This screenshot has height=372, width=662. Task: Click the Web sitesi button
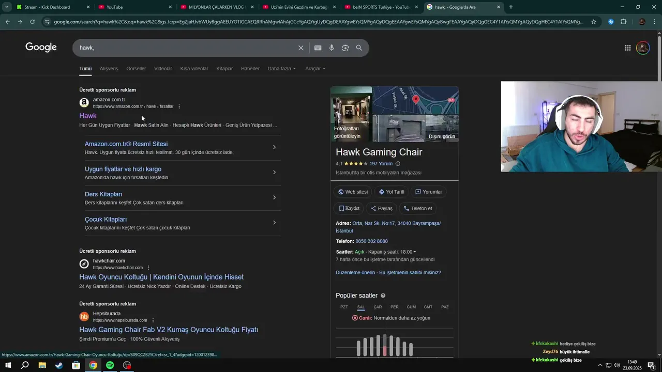[353, 192]
